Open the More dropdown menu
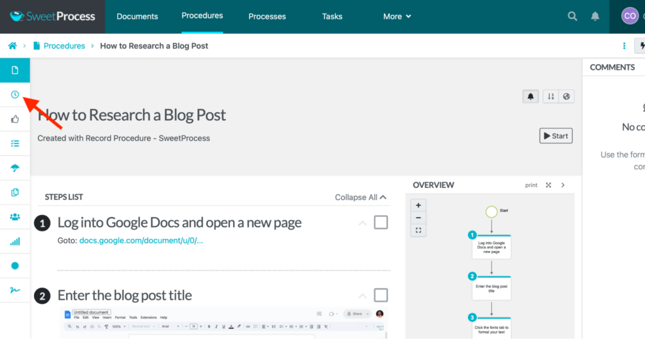This screenshot has width=645, height=339. pos(397,16)
